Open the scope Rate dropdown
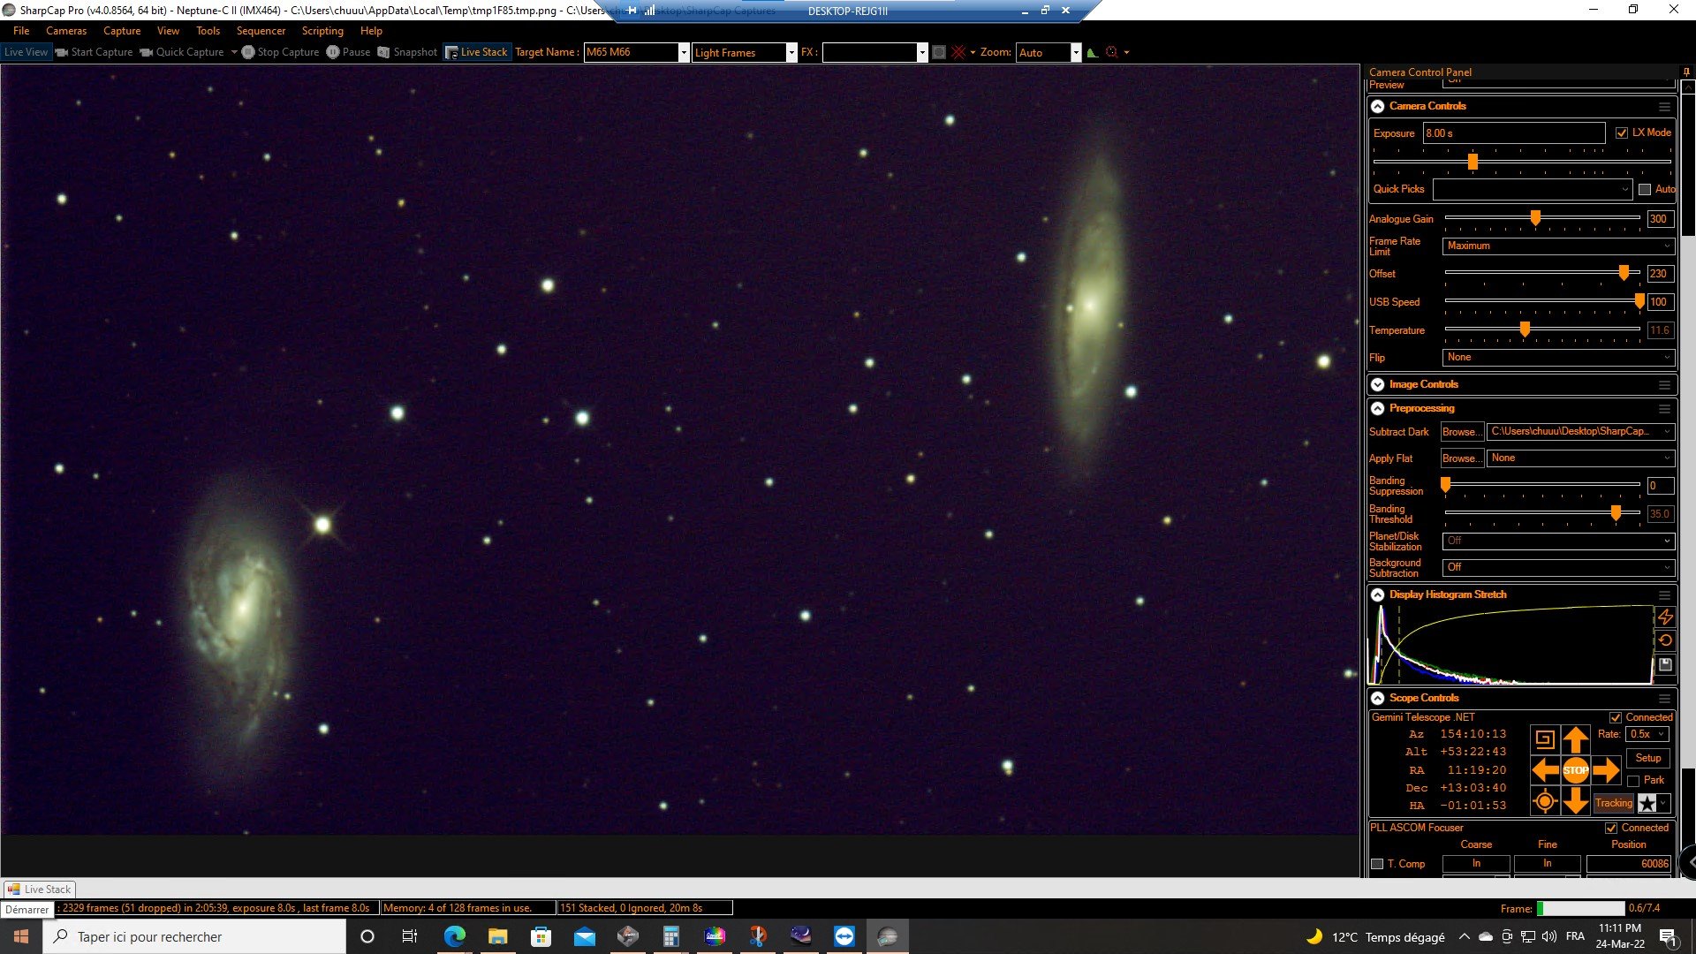Screen dimensions: 1696x954 coord(1647,734)
